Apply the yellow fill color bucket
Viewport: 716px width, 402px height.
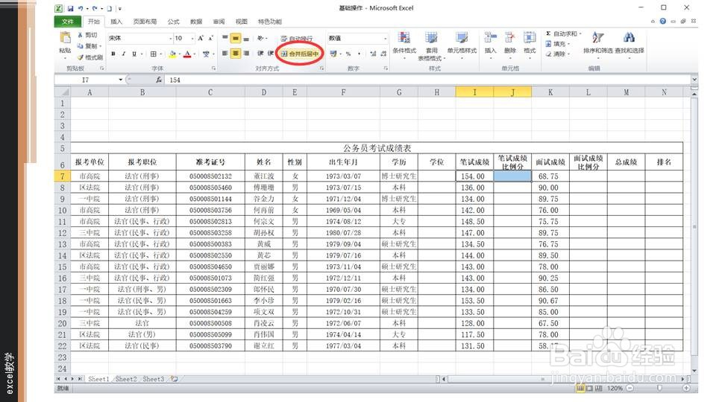pyautogui.click(x=172, y=54)
